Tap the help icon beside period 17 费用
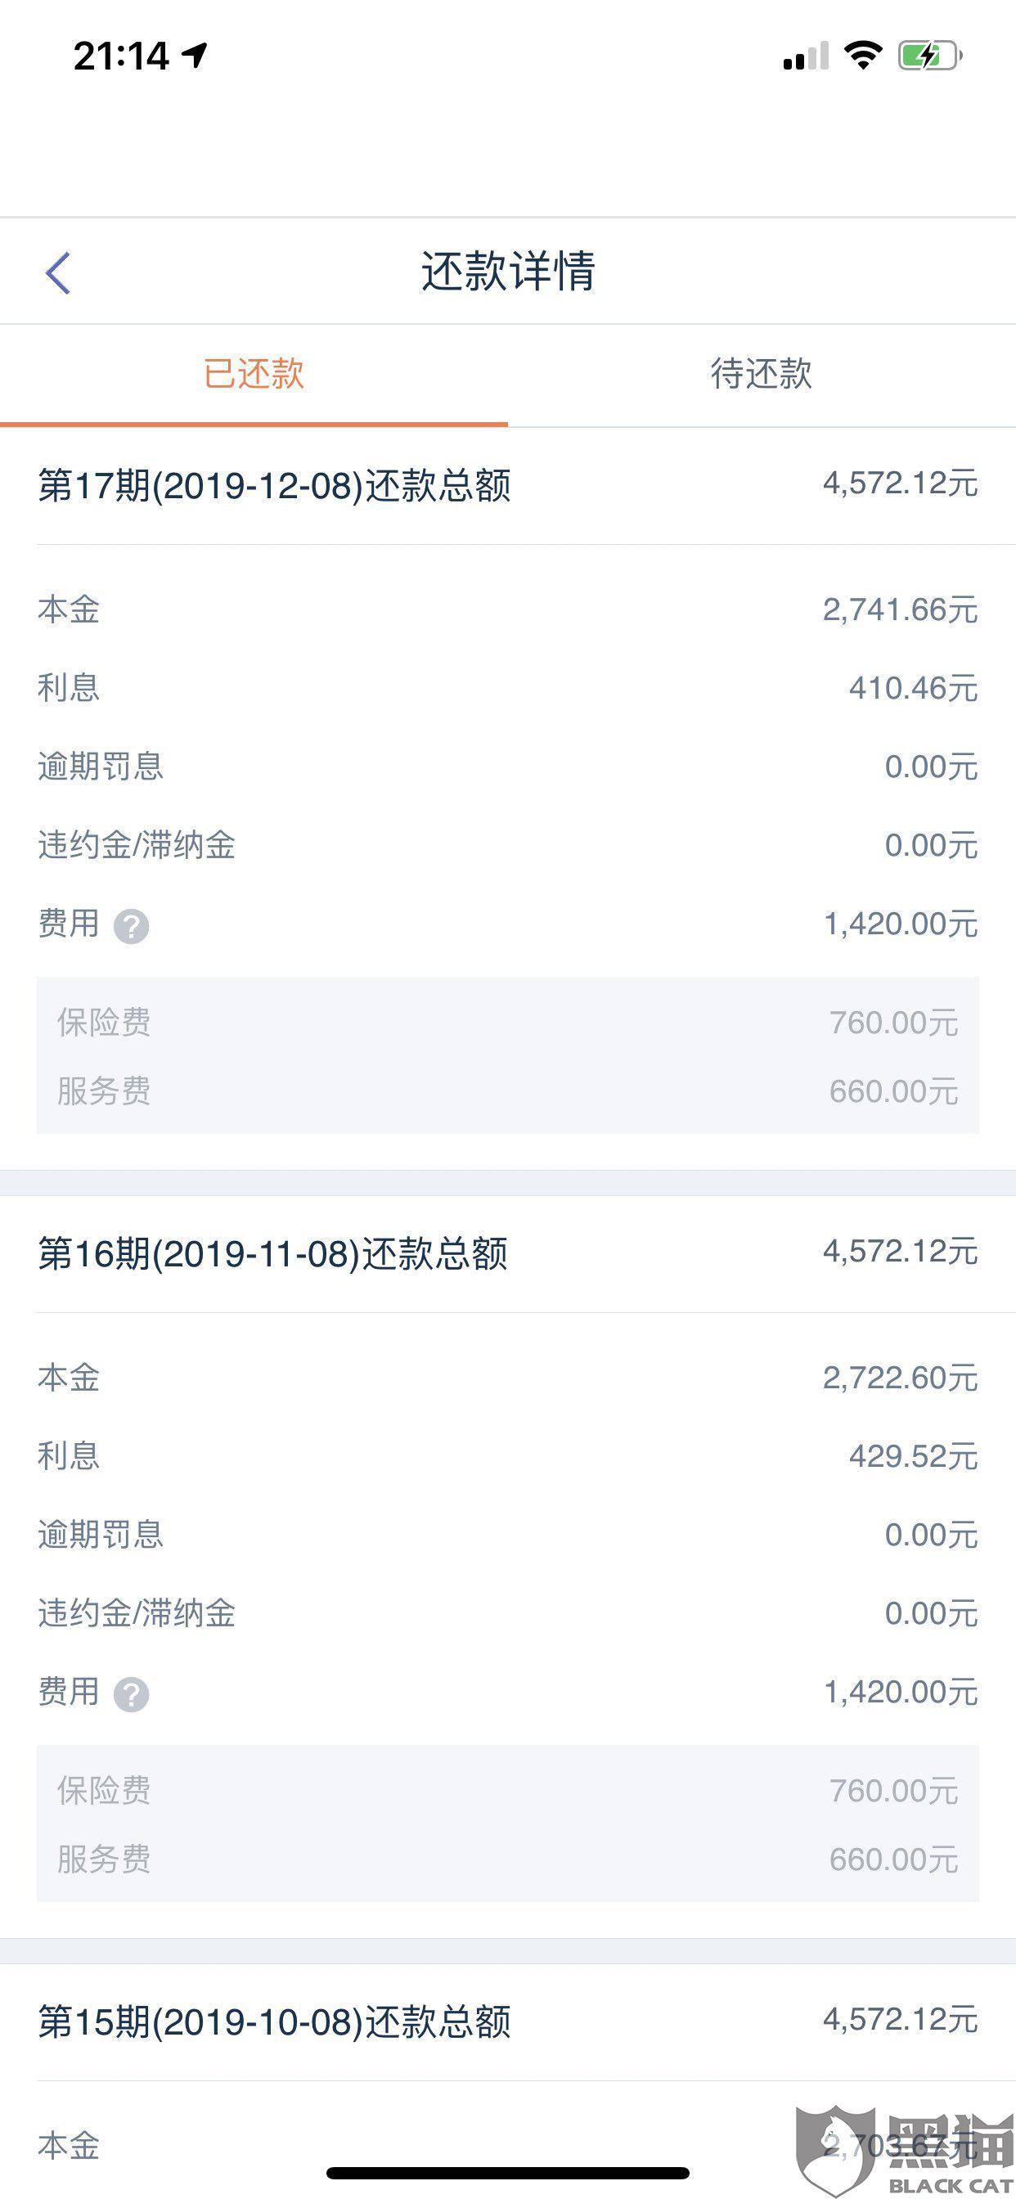 (x=132, y=926)
